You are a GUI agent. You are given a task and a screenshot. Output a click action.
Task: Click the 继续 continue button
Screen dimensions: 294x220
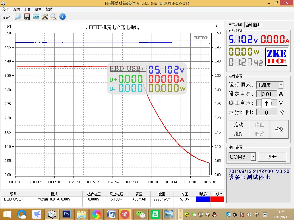tap(239, 134)
